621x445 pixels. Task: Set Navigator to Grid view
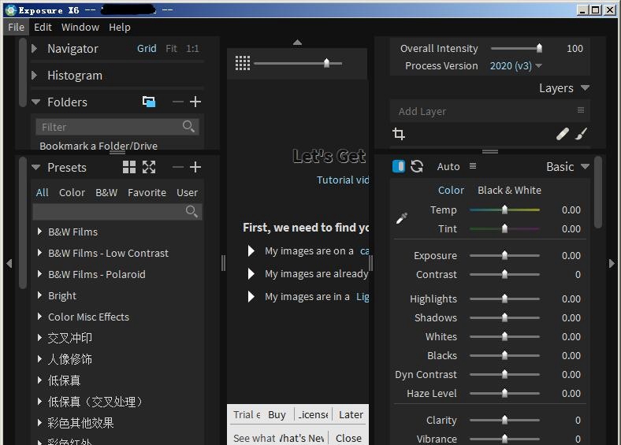click(147, 48)
